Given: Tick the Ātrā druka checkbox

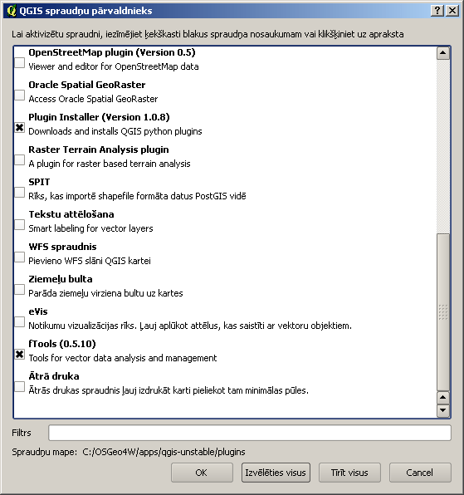Looking at the screenshot, I should [20, 387].
